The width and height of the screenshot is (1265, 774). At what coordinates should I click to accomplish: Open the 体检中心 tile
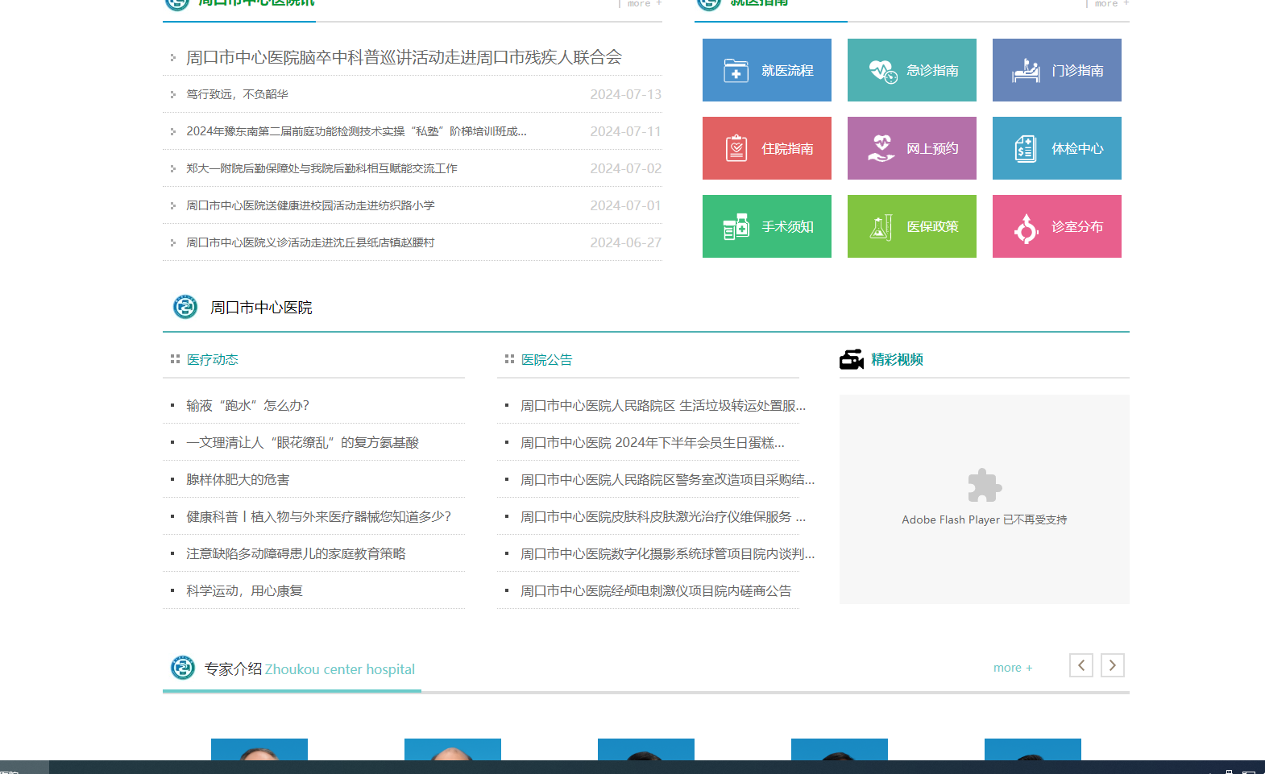click(x=1056, y=148)
